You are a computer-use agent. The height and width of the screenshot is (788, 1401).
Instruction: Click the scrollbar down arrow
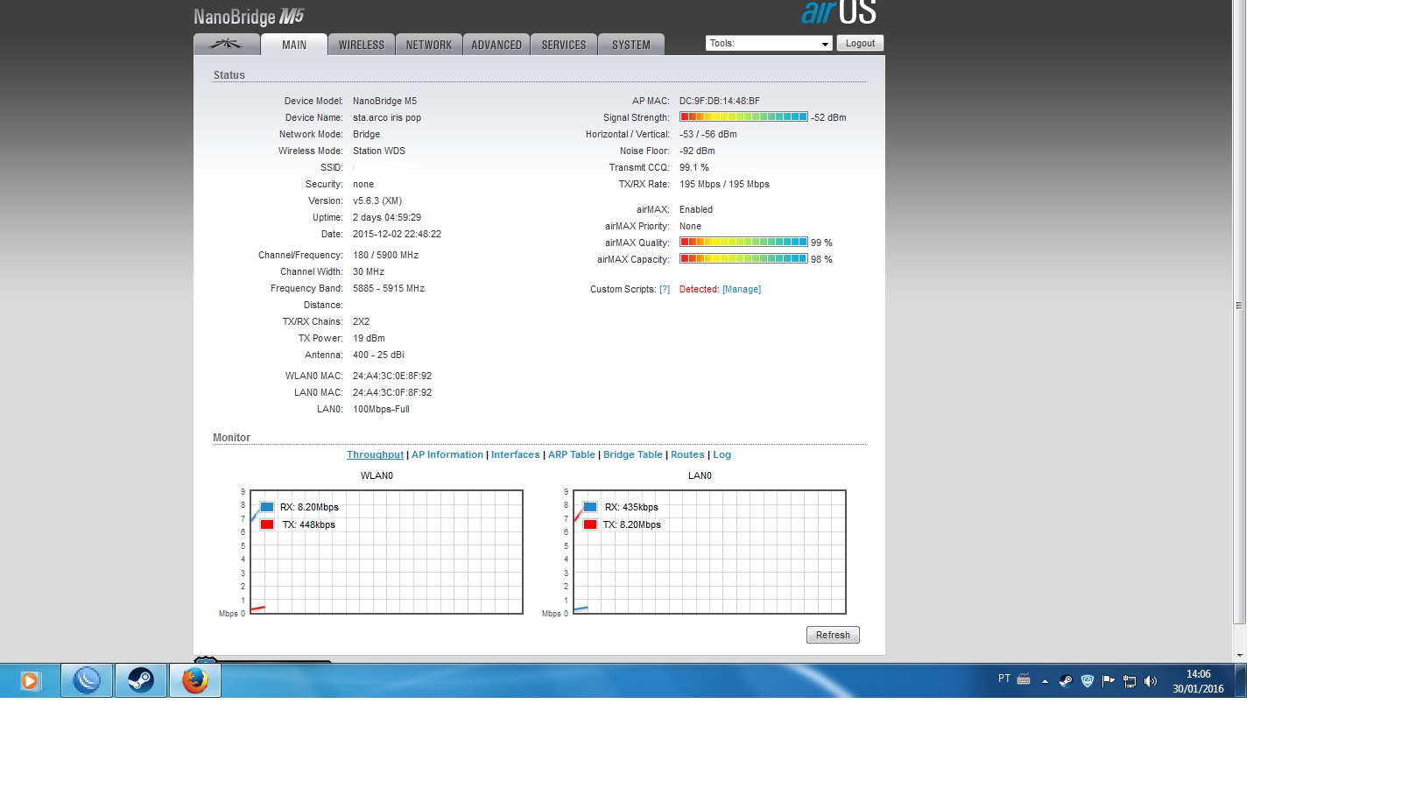pos(1239,656)
